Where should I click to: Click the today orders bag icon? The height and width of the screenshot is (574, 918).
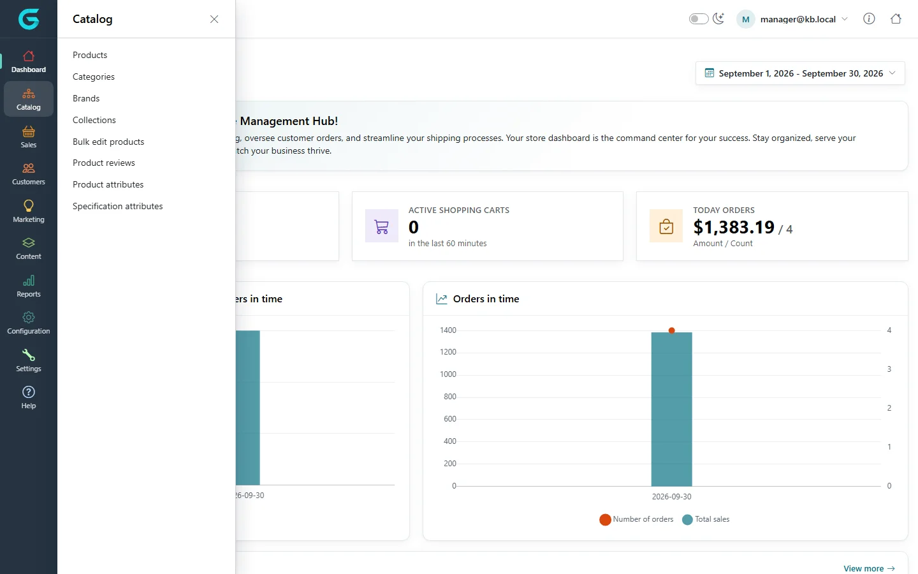point(666,226)
